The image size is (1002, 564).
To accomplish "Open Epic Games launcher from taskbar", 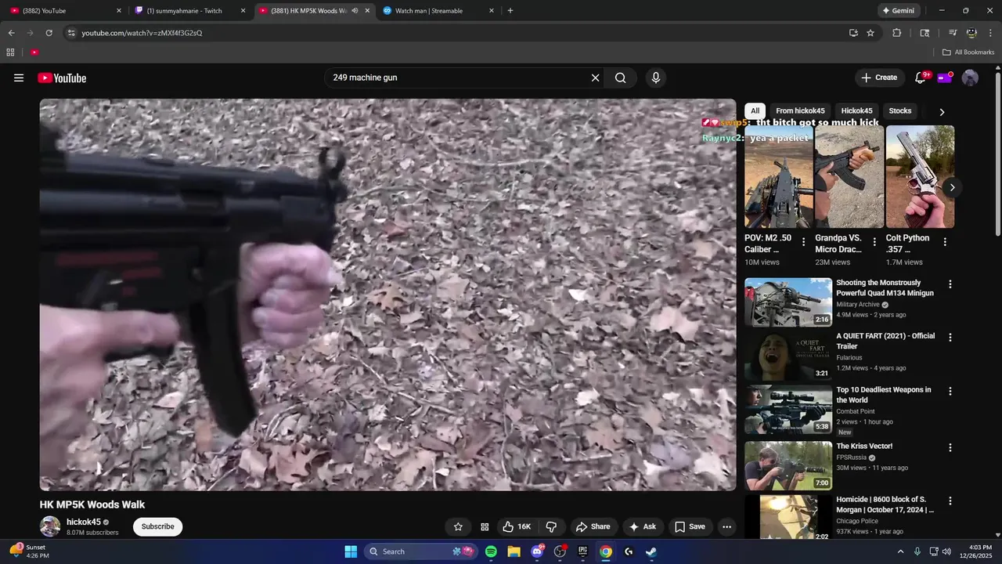I will click(x=582, y=551).
